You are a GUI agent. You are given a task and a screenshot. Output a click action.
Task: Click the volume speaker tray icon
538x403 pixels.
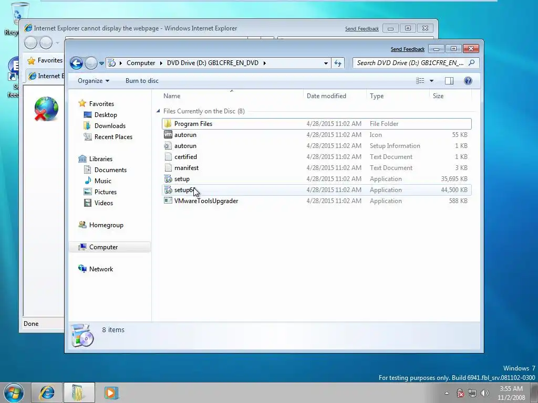pos(485,393)
